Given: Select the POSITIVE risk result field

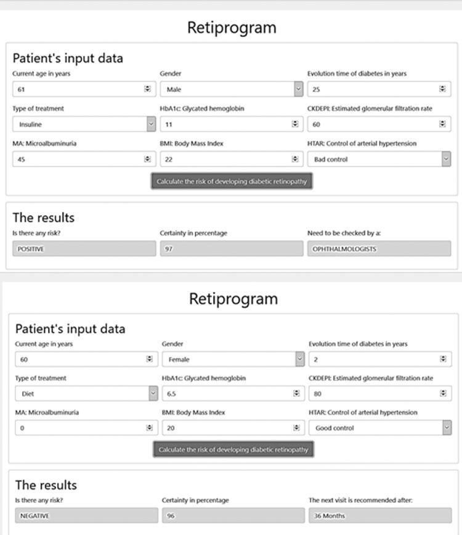Looking at the screenshot, I should (x=83, y=248).
